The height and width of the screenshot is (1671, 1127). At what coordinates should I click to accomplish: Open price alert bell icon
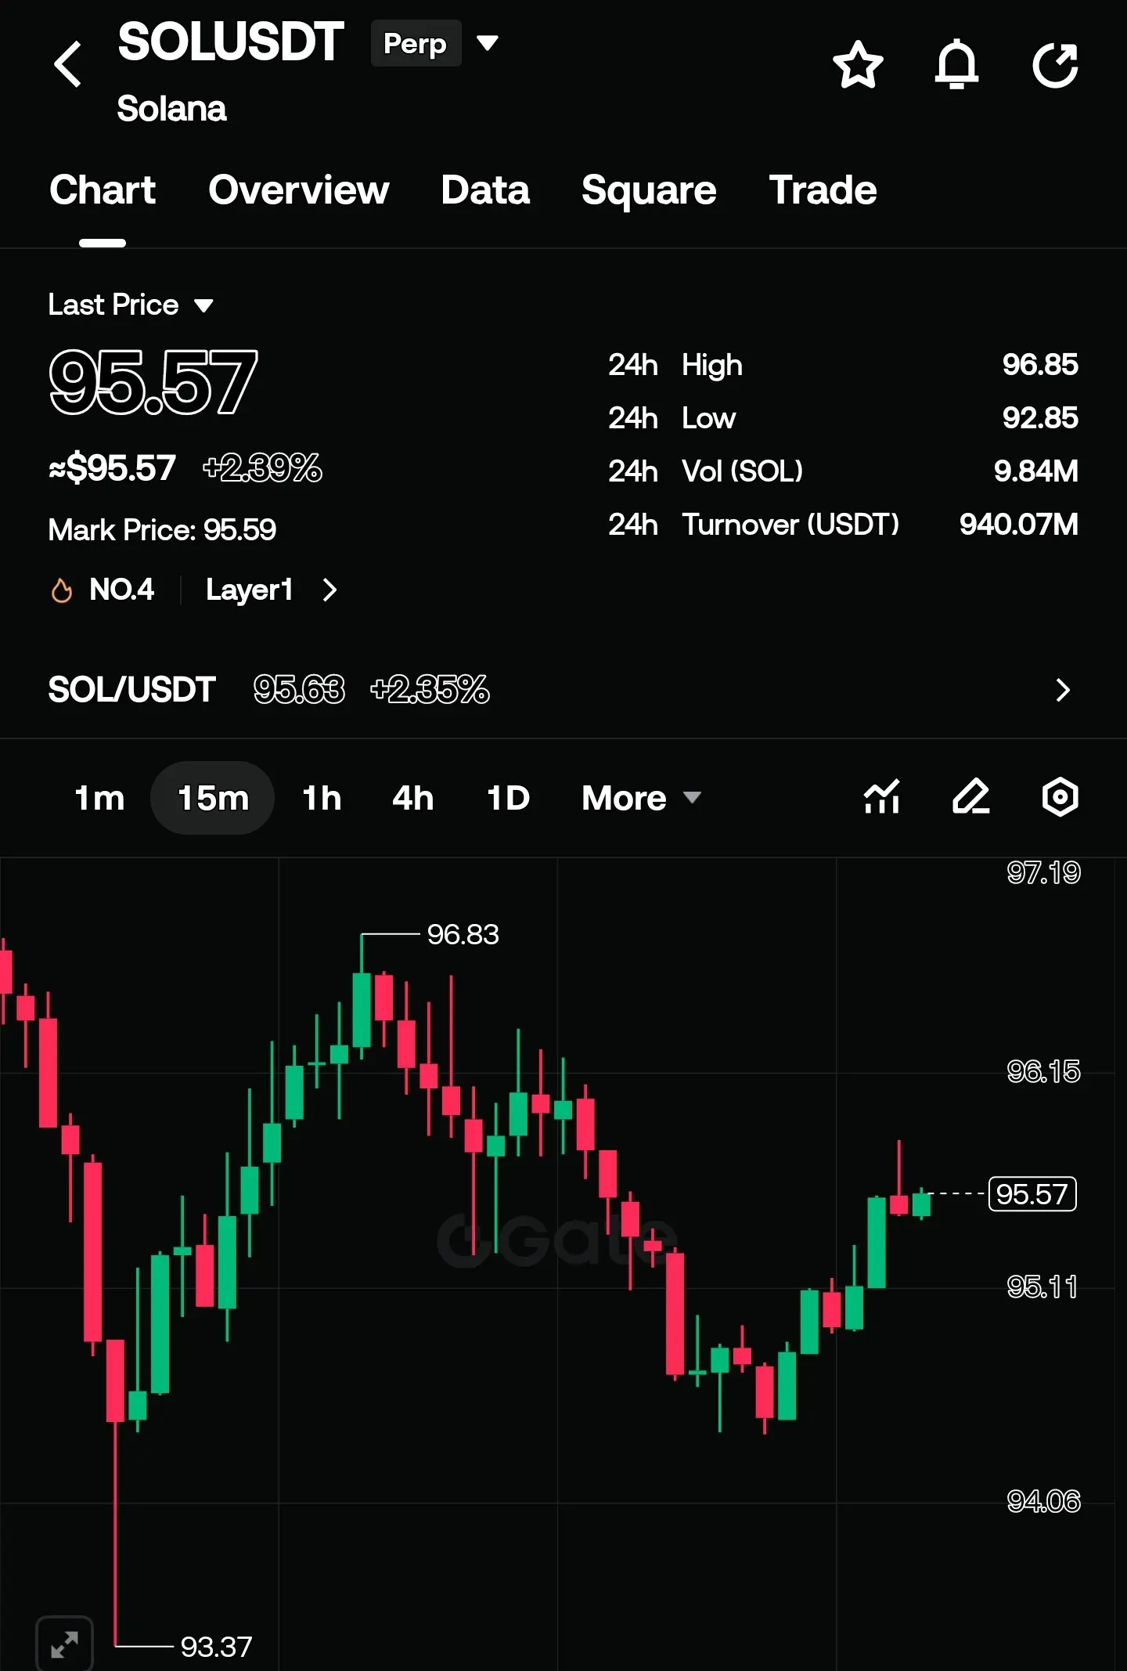[956, 64]
